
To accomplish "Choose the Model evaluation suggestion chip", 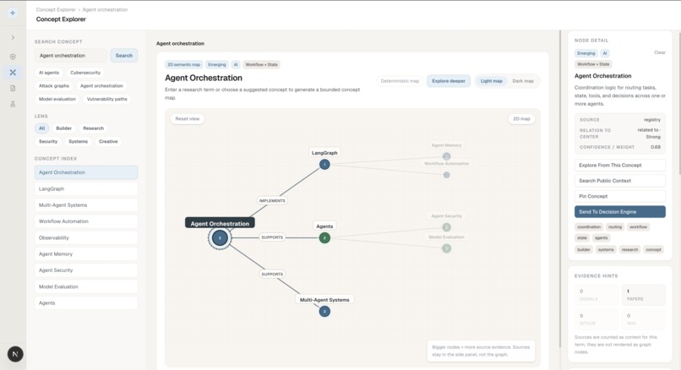I will [x=57, y=99].
